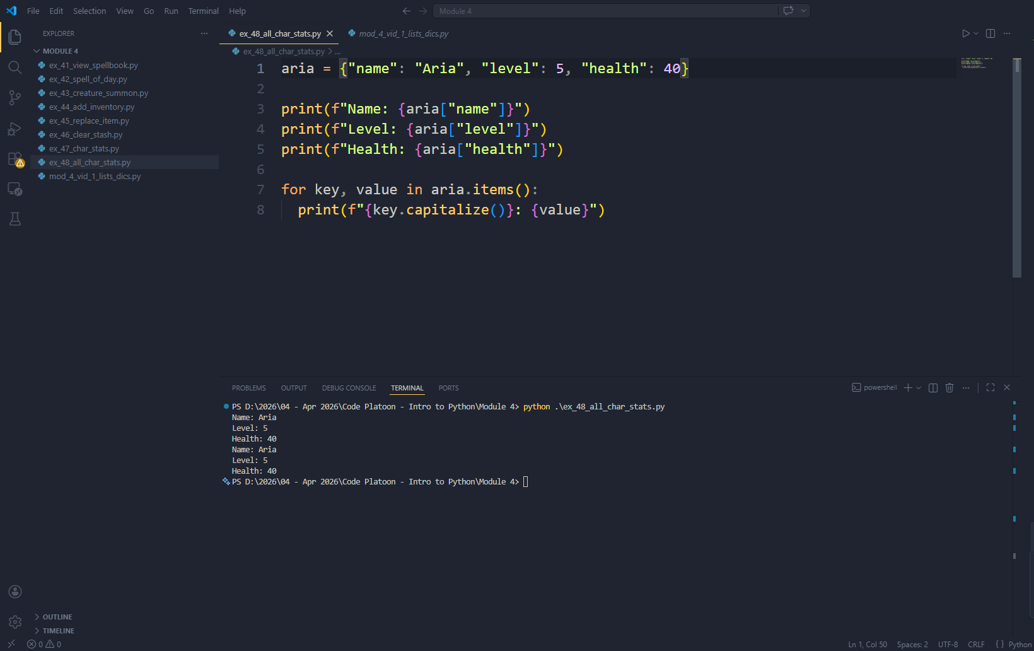This screenshot has width=1034, height=651.
Task: Open the File menu
Action: (33, 11)
